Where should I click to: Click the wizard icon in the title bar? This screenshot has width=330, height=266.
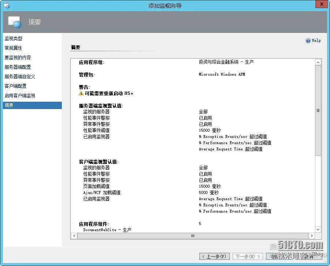pos(7,5)
